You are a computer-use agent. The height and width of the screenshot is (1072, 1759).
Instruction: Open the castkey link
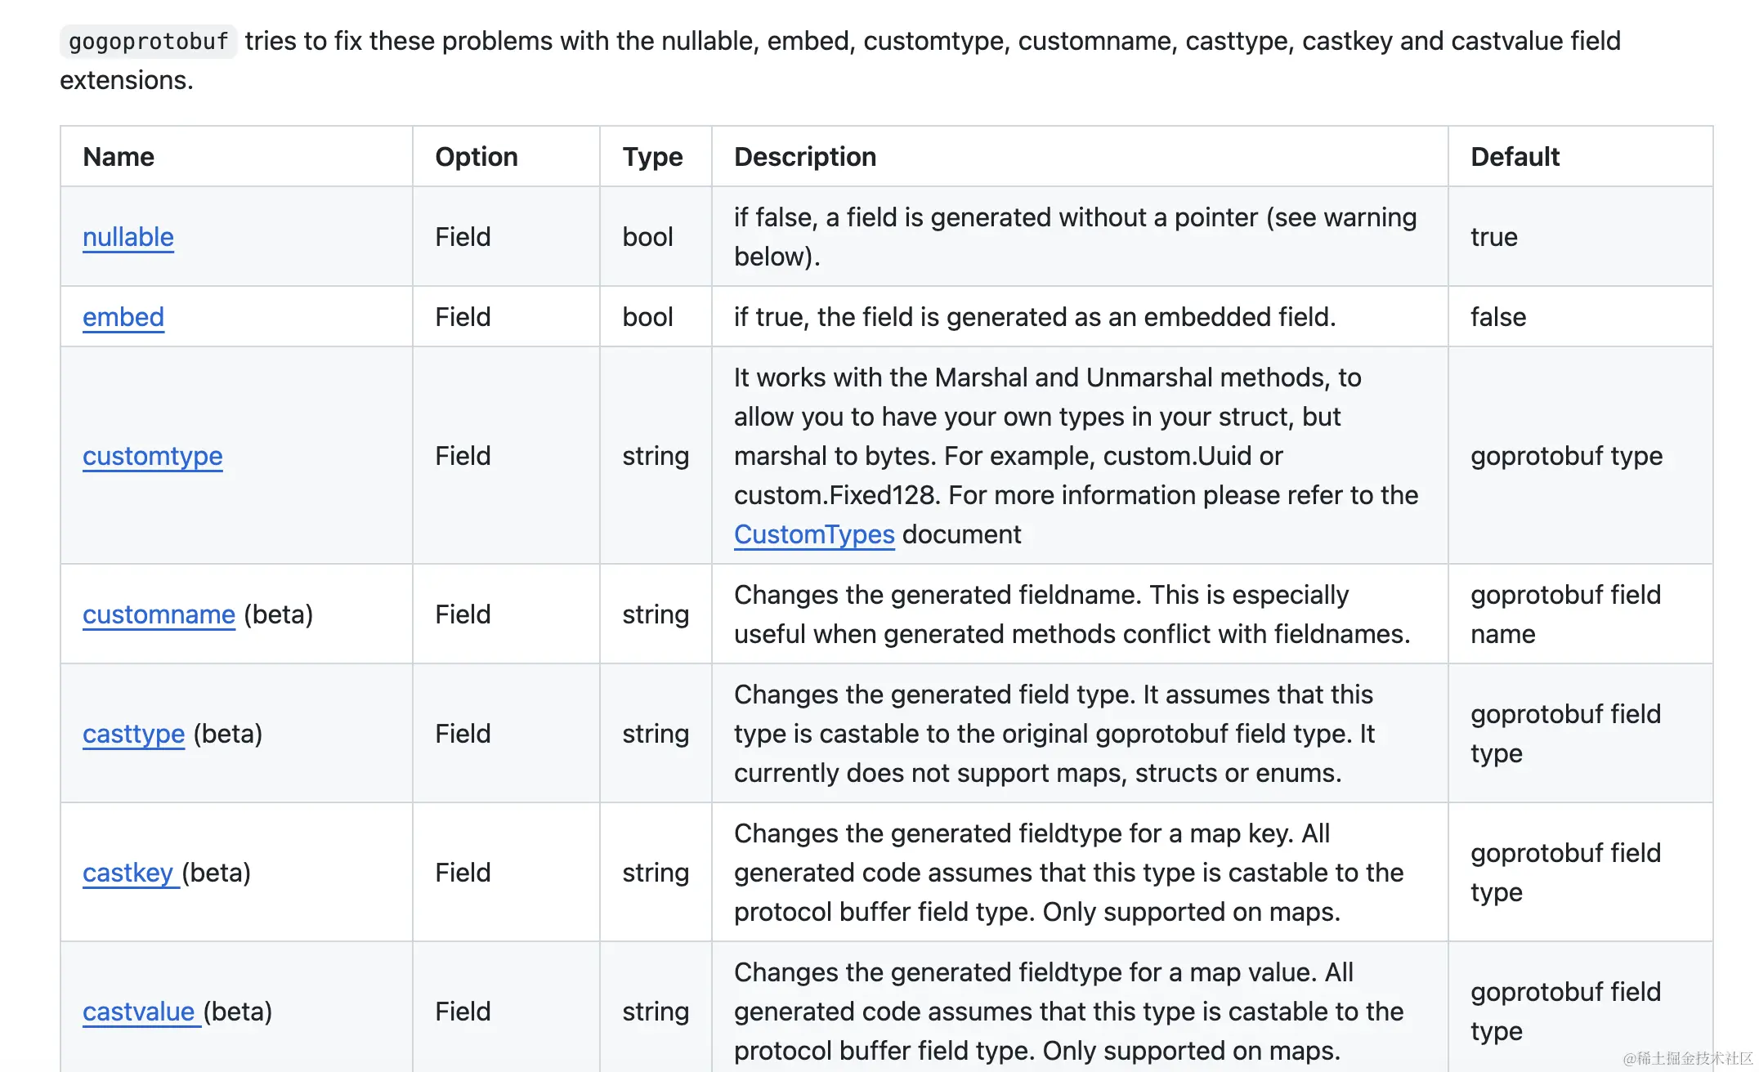pyautogui.click(x=128, y=873)
